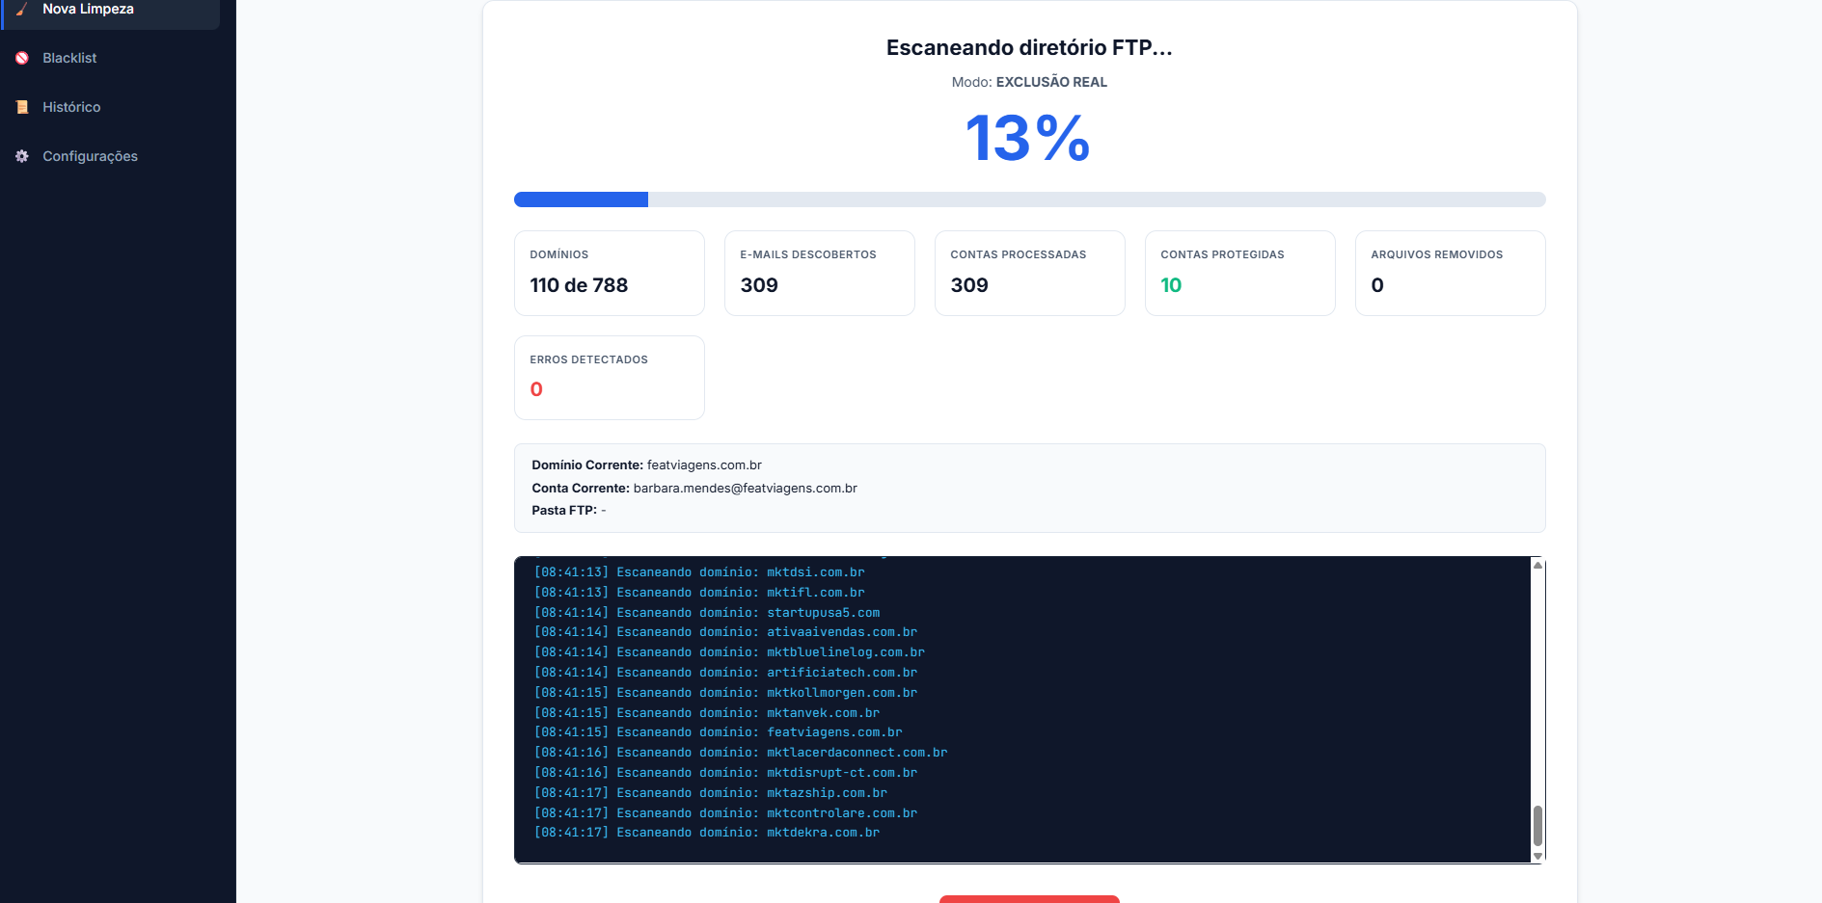This screenshot has height=903, width=1822.
Task: Click log line mktifl.com.br
Action: [x=699, y=593]
